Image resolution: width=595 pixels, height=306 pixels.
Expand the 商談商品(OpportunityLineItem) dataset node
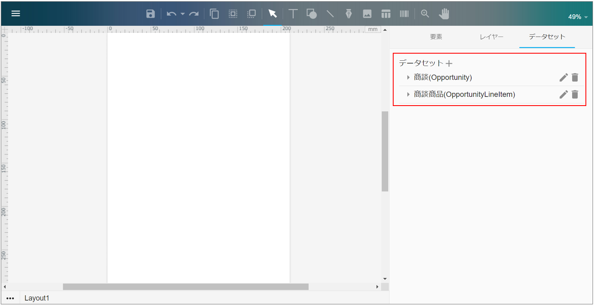[408, 94]
